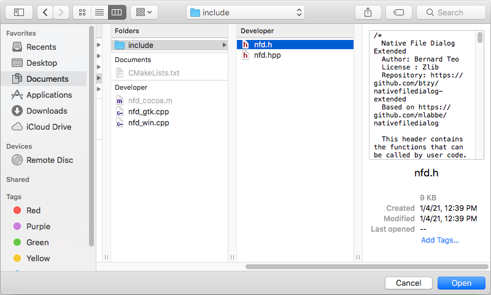Select Downloads in the Favorites sidebar

coord(47,111)
